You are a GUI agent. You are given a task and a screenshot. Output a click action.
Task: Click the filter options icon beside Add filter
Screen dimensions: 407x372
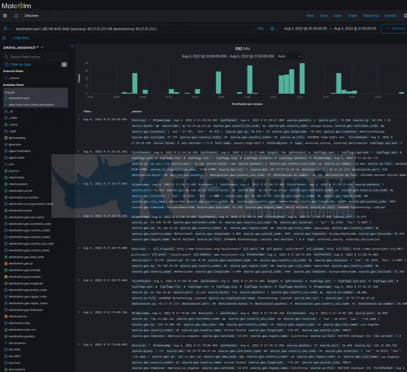(x=5, y=38)
